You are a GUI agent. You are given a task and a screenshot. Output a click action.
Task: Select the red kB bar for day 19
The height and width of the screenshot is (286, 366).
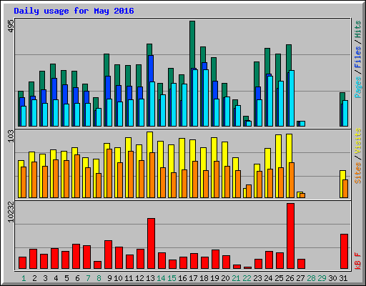(216, 260)
